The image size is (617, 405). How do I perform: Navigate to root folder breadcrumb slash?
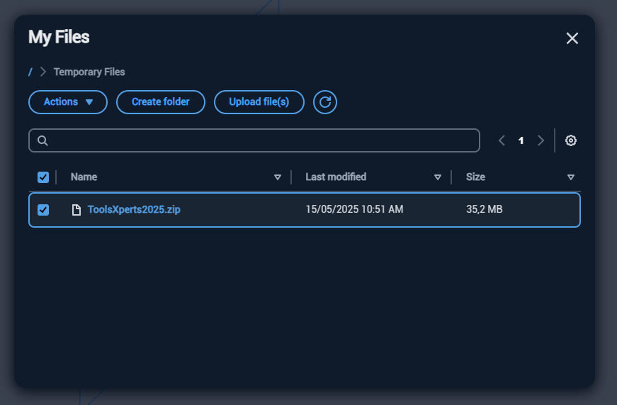(30, 72)
